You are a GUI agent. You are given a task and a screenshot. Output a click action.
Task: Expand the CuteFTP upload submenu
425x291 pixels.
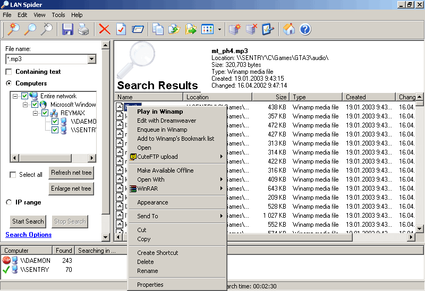click(222, 157)
